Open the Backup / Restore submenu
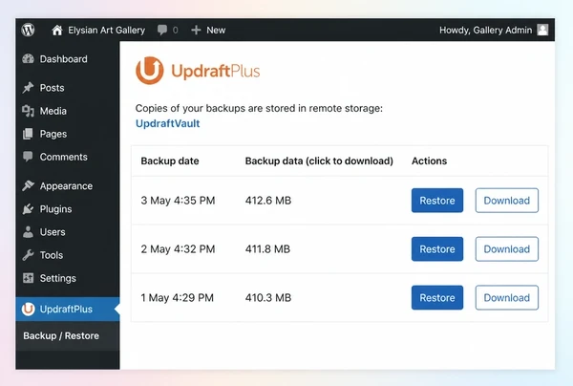The image size is (573, 386). point(61,335)
